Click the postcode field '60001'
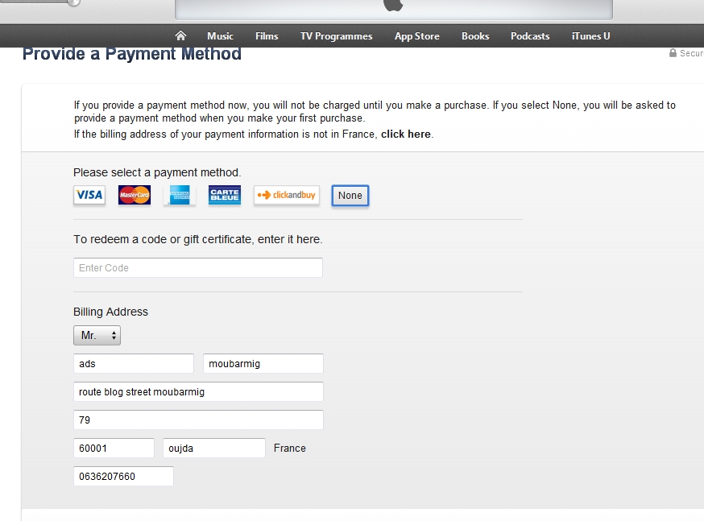This screenshot has width=704, height=521. coord(114,449)
